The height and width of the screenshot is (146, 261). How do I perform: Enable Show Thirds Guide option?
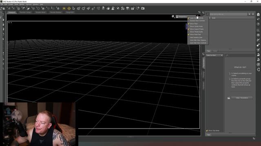[x=198, y=32]
